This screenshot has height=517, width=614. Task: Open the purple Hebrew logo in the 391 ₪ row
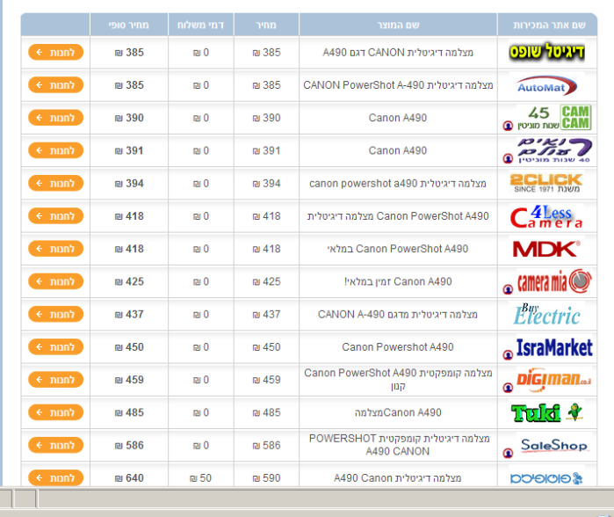pos(554,150)
